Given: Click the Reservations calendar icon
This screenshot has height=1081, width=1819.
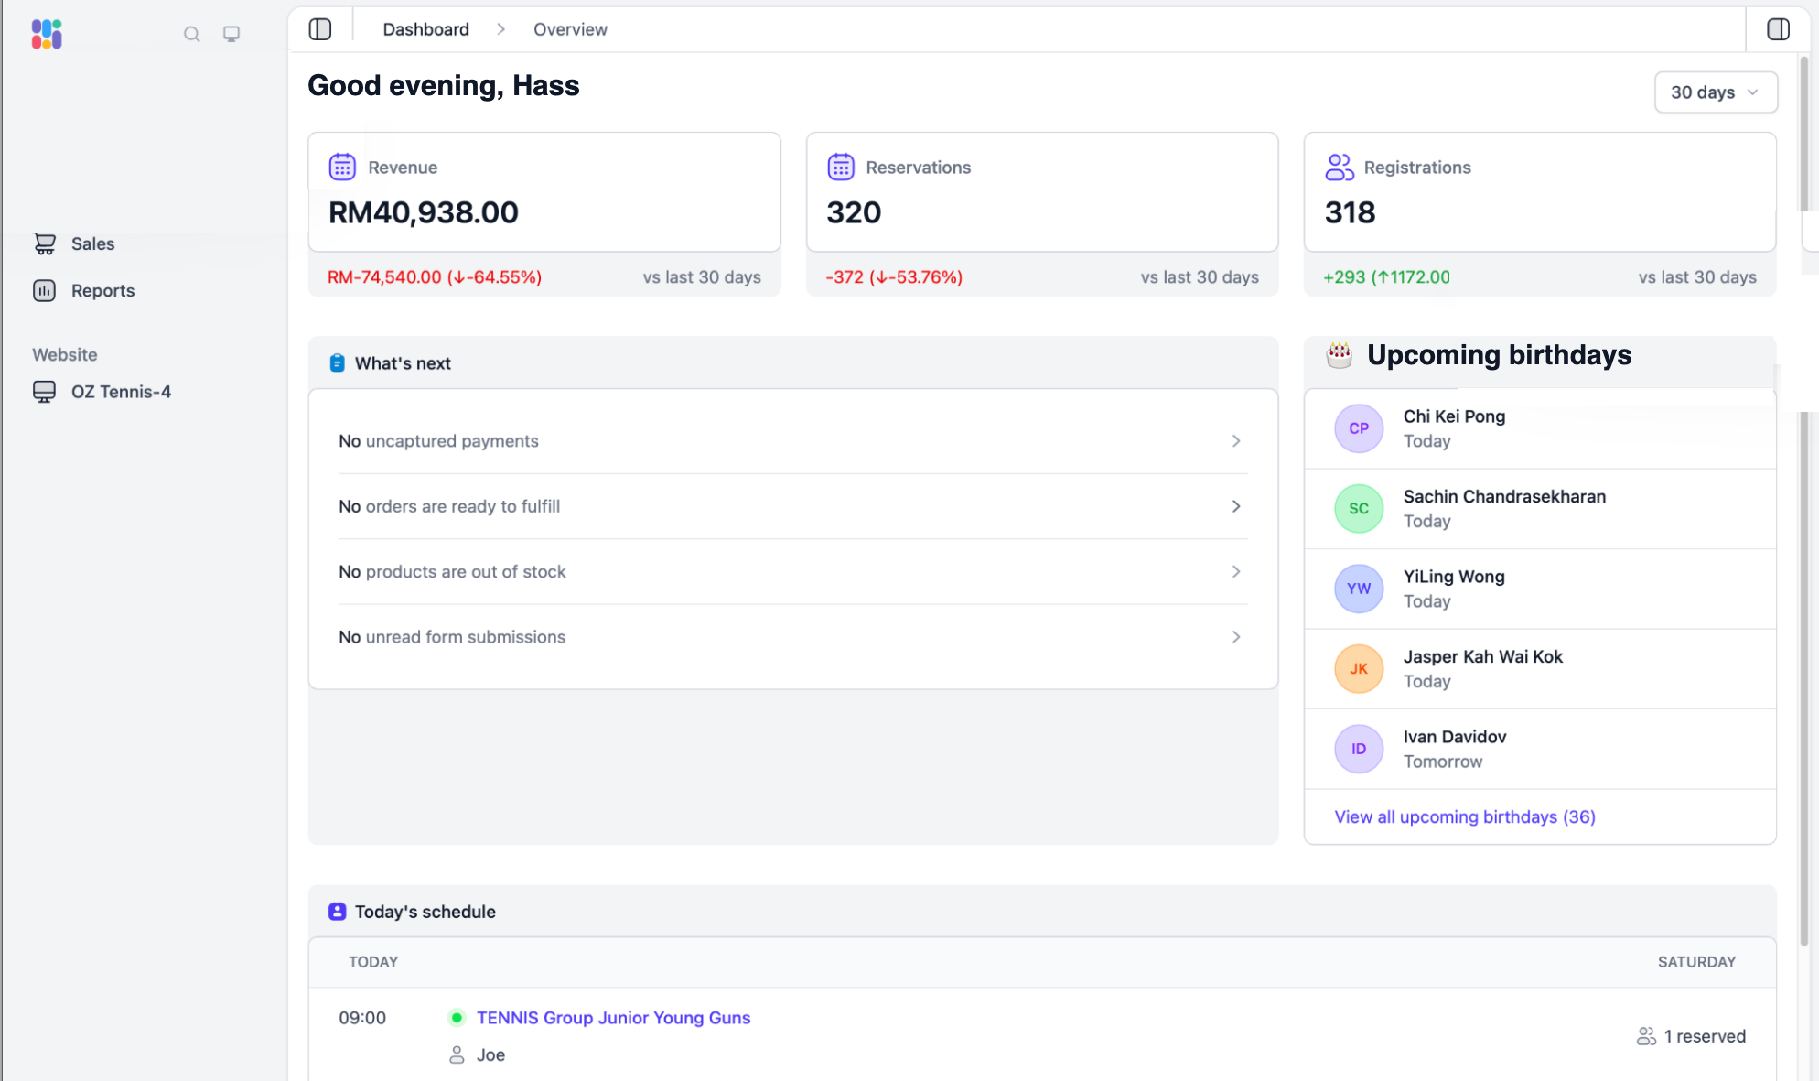Looking at the screenshot, I should pos(841,167).
